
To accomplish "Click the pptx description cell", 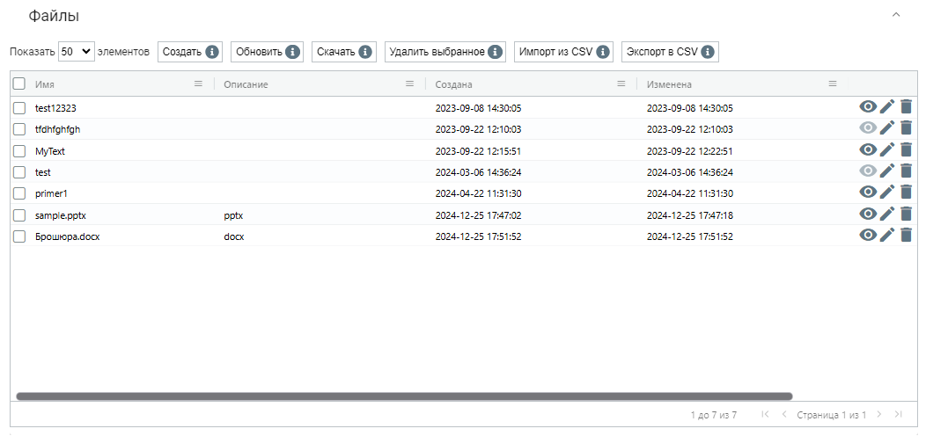I will [x=233, y=215].
